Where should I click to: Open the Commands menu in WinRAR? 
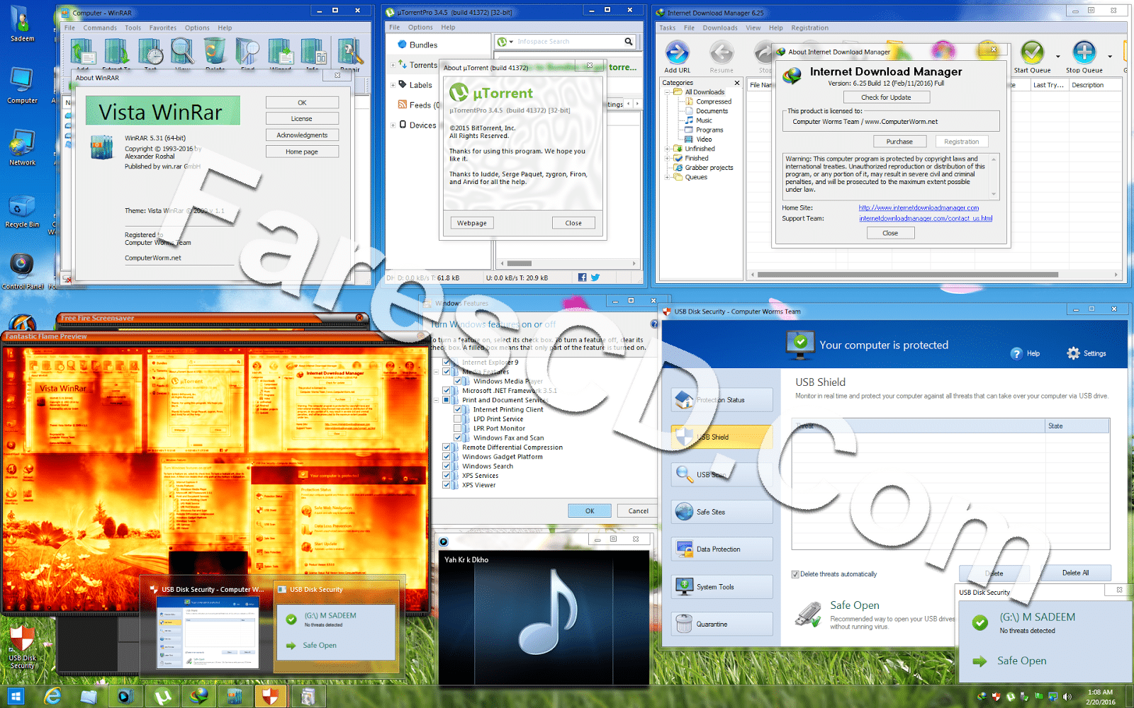click(100, 28)
